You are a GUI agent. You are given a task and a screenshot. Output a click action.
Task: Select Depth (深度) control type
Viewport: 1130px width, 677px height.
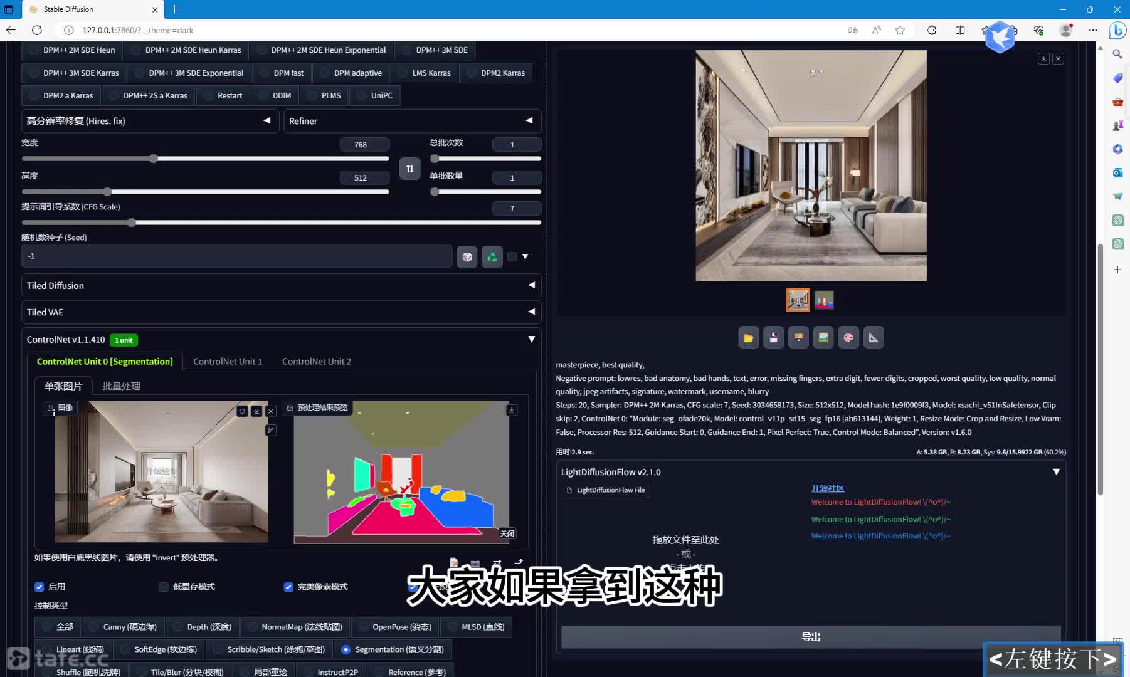(203, 627)
